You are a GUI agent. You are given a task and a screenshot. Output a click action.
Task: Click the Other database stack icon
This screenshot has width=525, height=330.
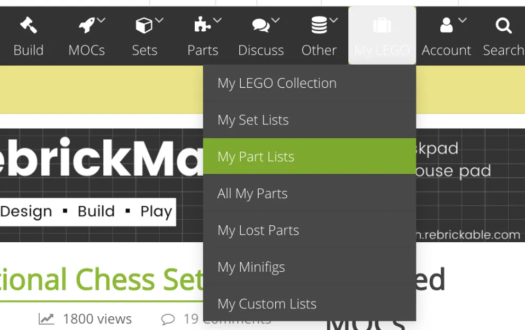coord(319,25)
